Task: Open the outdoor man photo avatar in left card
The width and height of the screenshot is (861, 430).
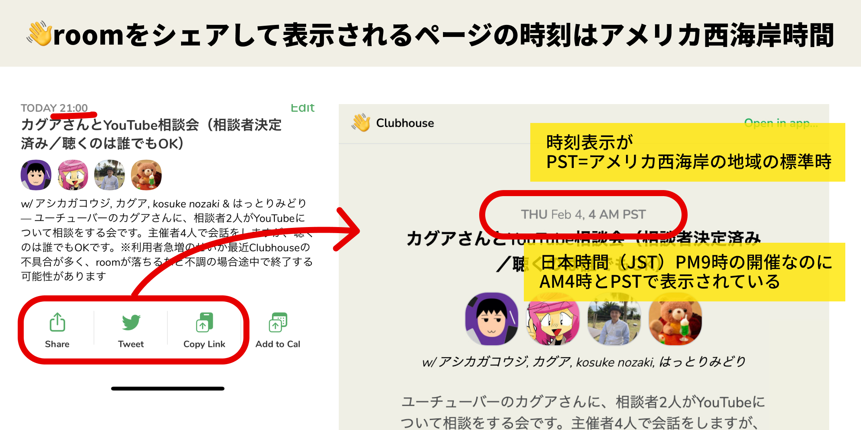Action: point(109,175)
